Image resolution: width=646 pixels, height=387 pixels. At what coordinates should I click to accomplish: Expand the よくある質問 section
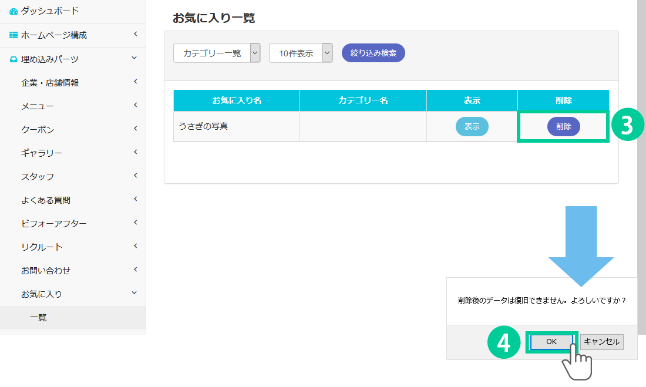135,199
